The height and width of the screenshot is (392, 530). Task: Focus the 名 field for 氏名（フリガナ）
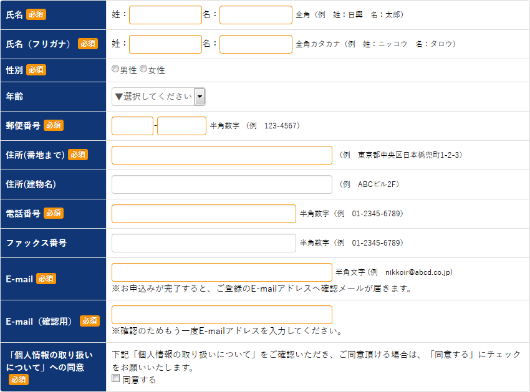tap(256, 44)
